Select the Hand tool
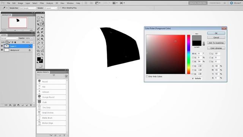 [38, 54]
